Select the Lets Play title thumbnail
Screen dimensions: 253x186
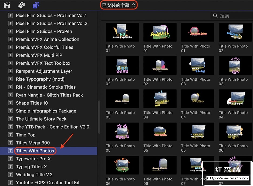198,65
